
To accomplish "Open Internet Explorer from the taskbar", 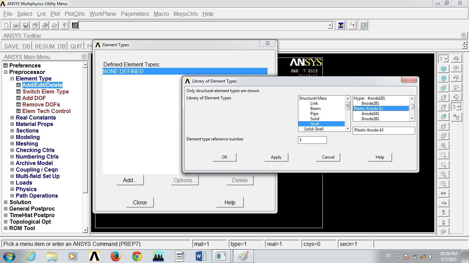I will pos(31,256).
